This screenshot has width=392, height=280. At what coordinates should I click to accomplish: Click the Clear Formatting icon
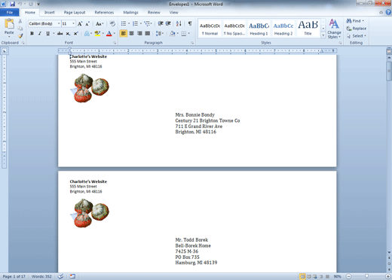[x=112, y=23]
